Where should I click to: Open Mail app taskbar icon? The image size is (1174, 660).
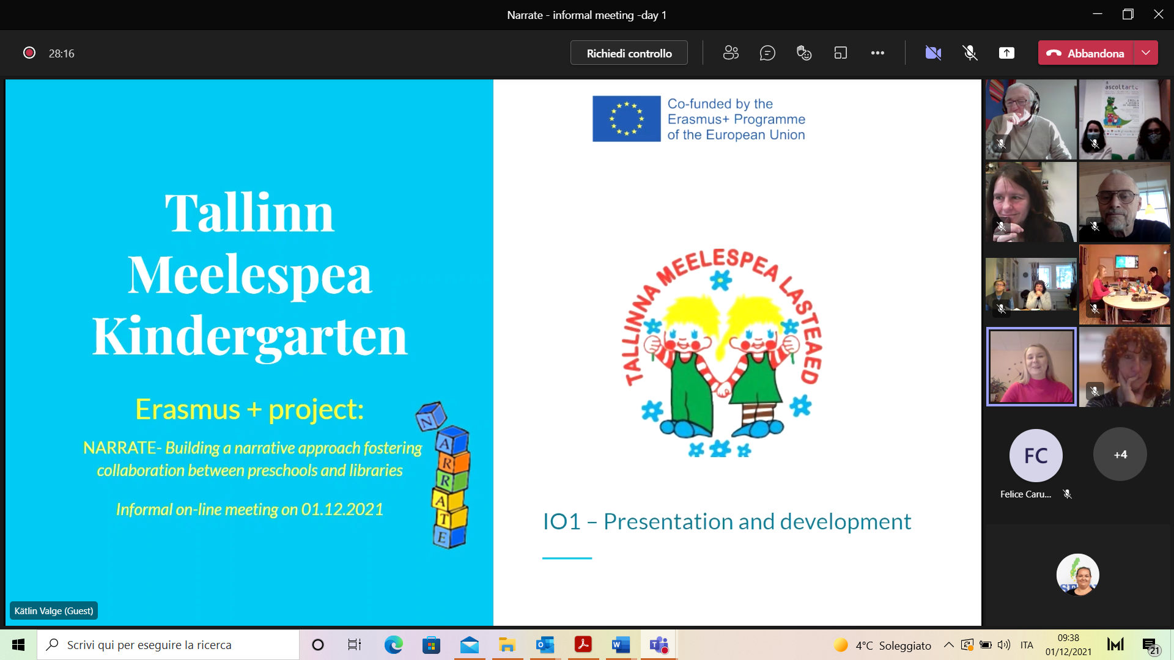tap(470, 645)
